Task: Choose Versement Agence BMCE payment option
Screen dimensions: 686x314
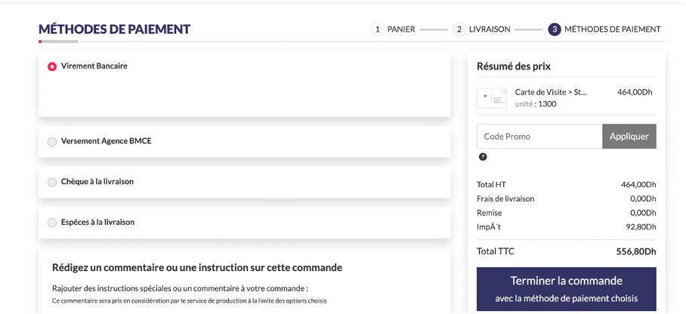Action: (52, 141)
